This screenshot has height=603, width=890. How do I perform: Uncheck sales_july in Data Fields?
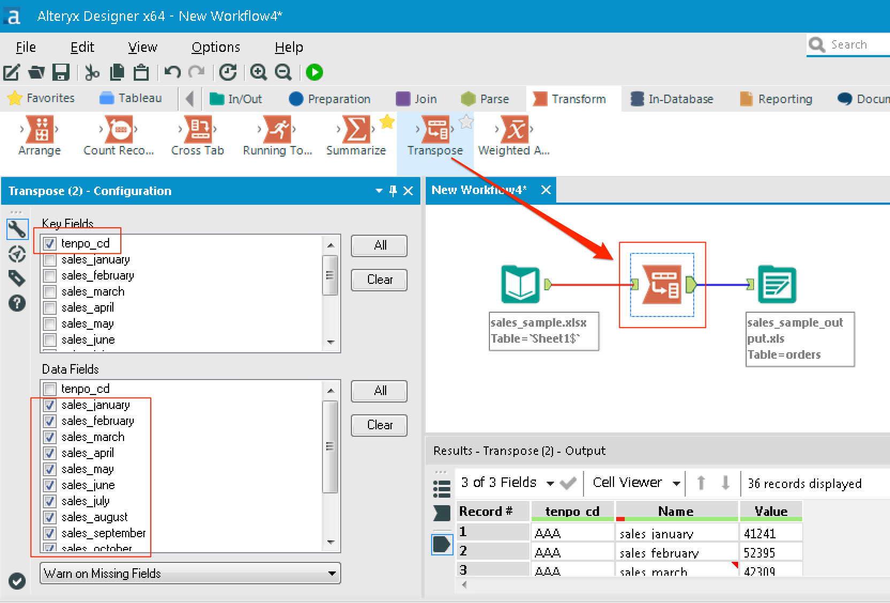[x=50, y=501]
